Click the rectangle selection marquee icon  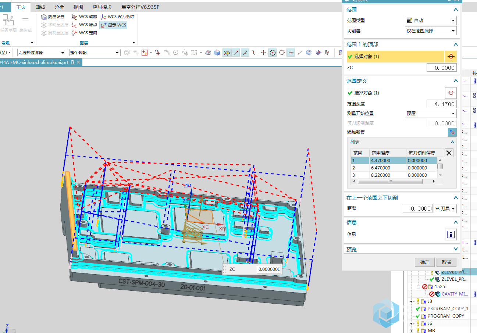(194, 53)
